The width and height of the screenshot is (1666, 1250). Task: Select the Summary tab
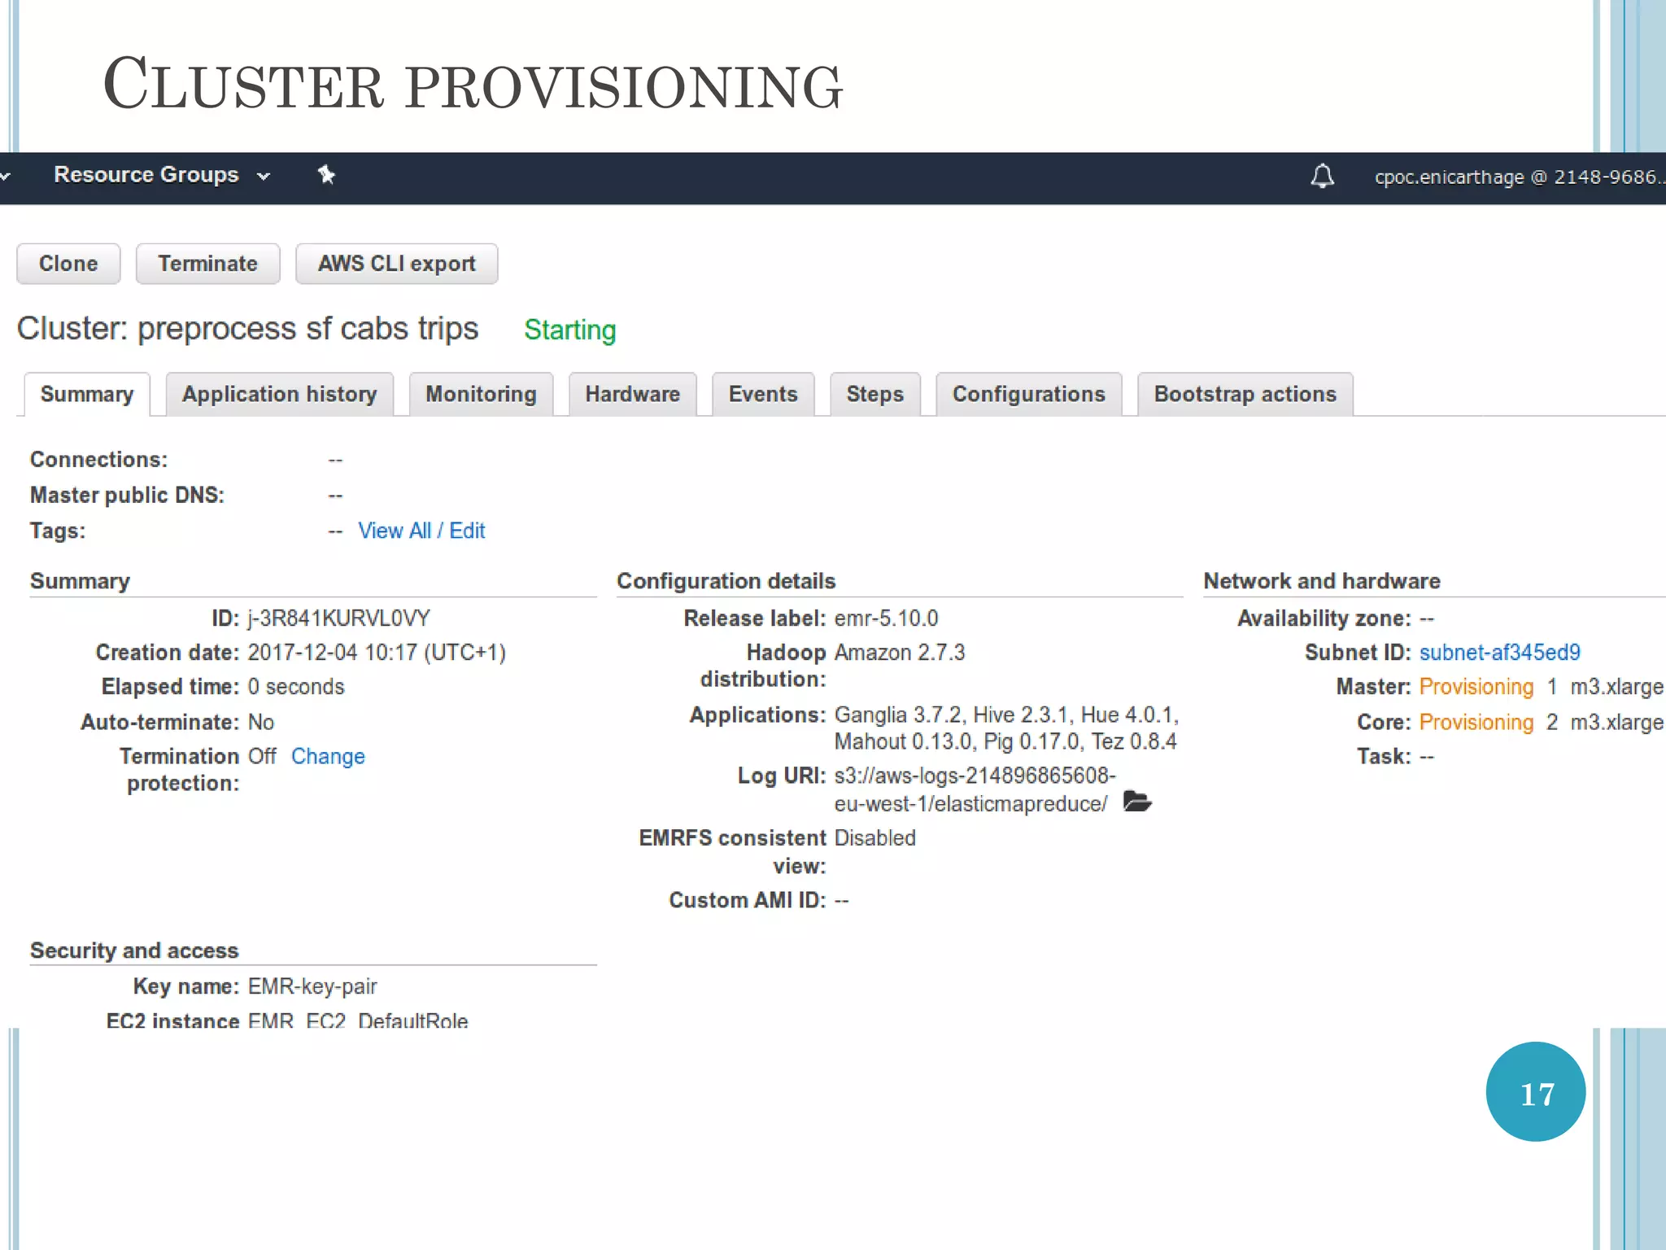click(x=87, y=394)
